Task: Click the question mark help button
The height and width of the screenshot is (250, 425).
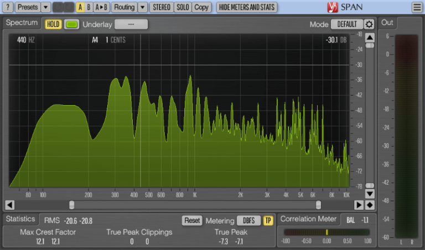Action: [8, 7]
